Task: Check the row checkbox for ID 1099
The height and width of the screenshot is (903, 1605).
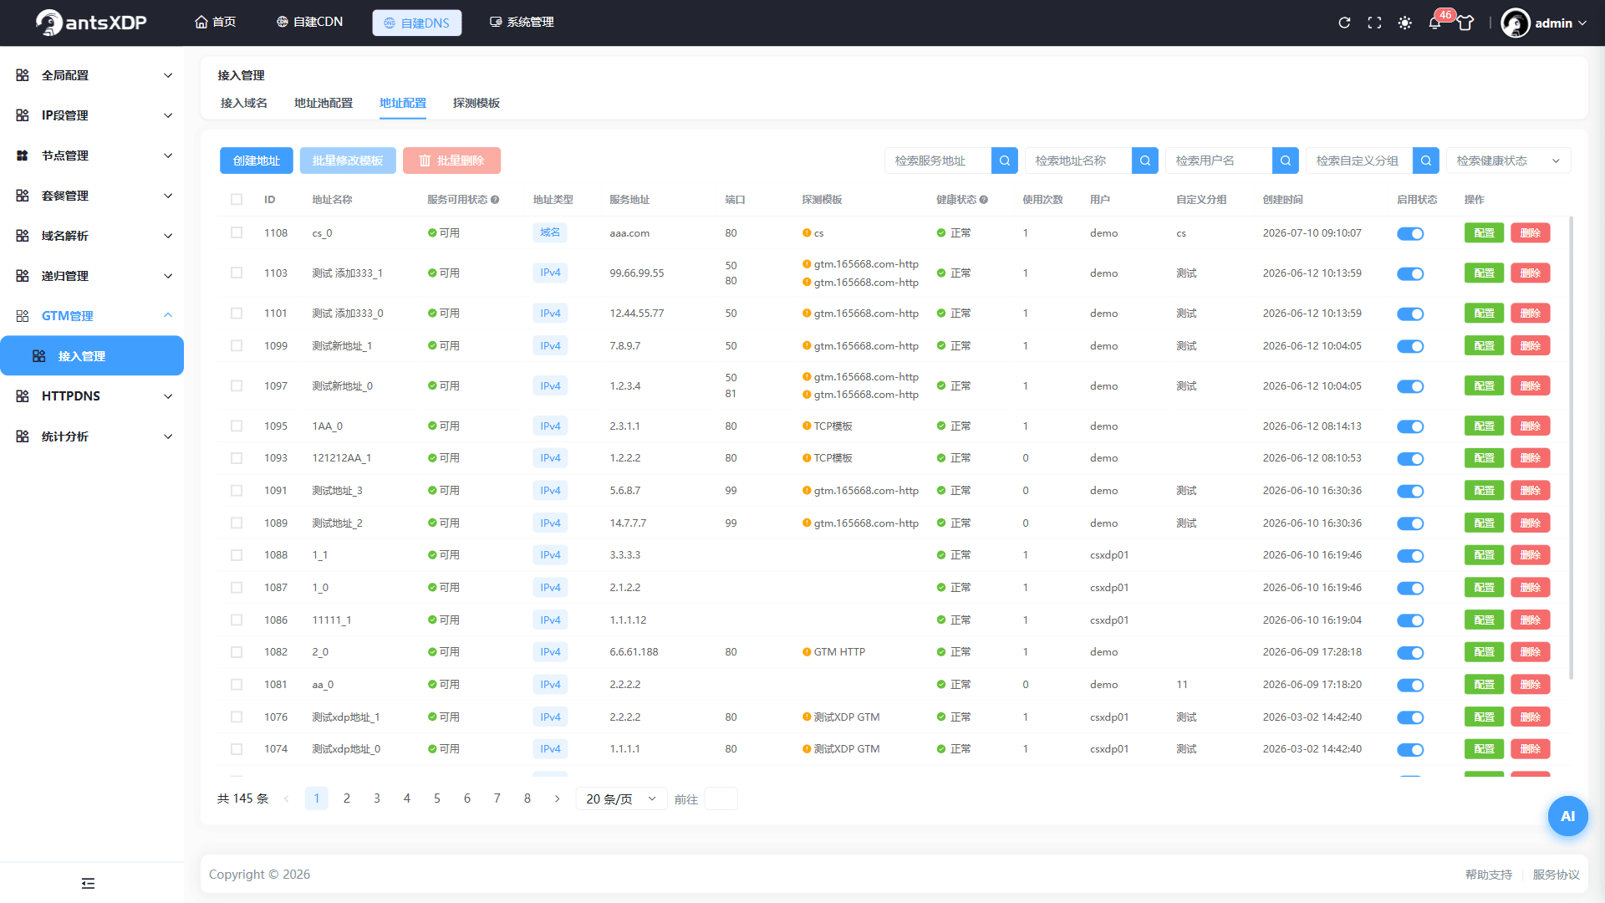Action: click(237, 345)
